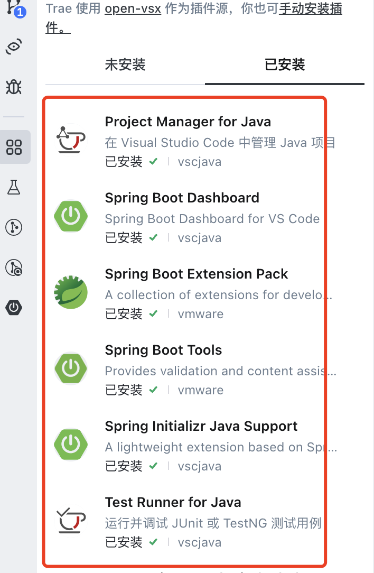Open Spring Boot Dashboard title

[182, 198]
